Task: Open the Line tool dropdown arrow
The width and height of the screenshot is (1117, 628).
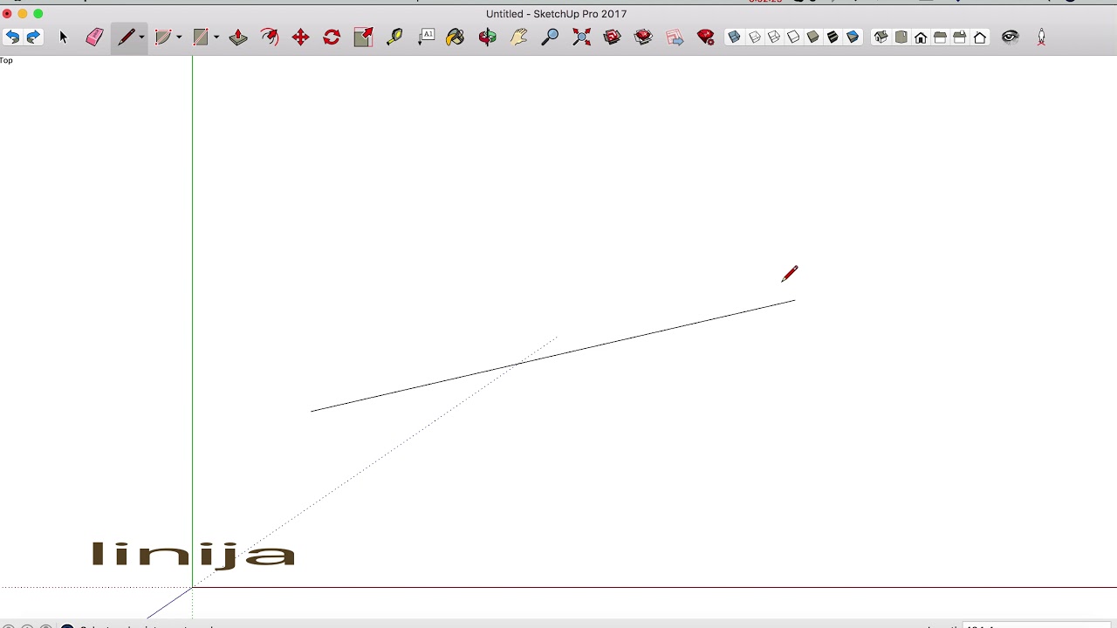Action: pyautogui.click(x=141, y=38)
